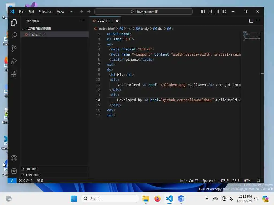The width and height of the screenshot is (274, 205).
Task: Click the html breadcrumb item
Action: [x=125, y=29]
